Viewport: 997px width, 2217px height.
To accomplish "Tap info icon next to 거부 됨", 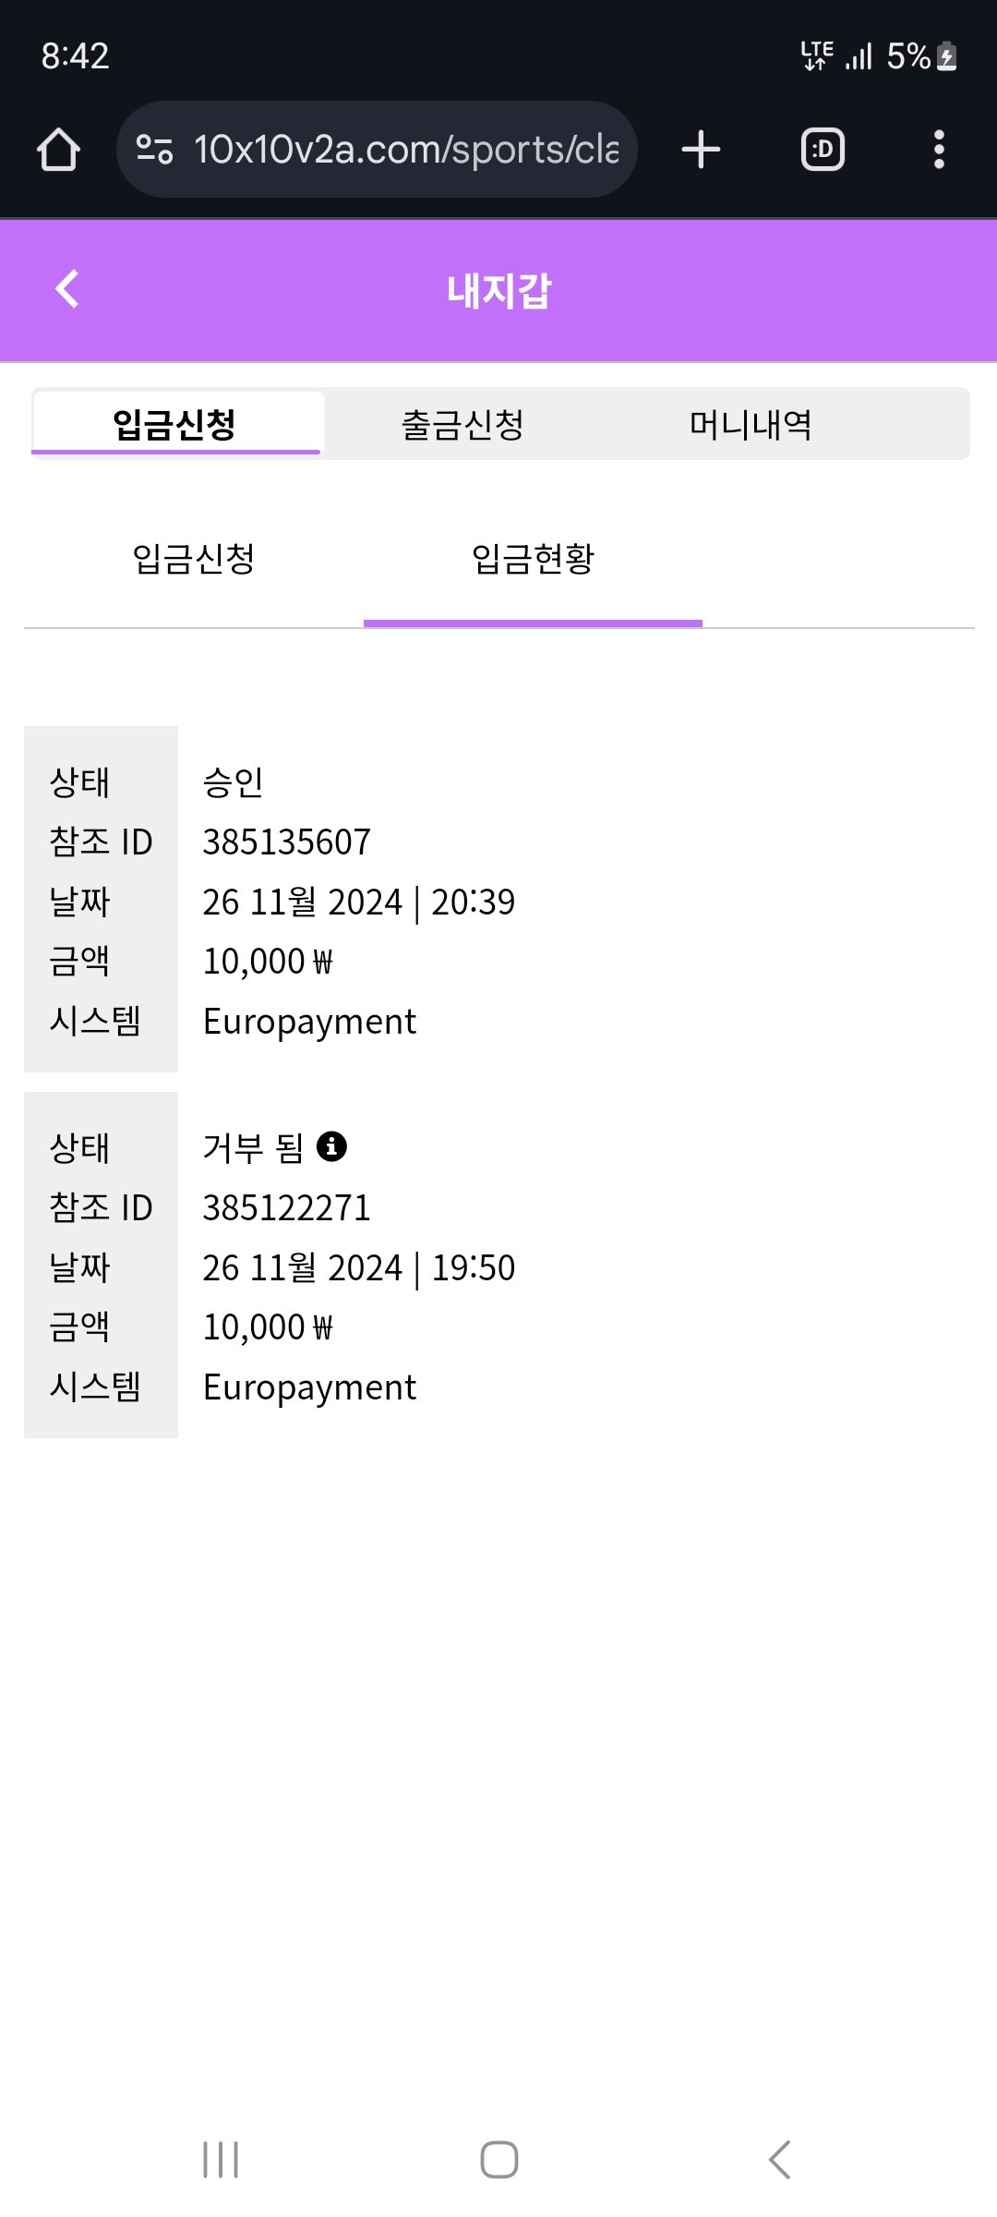I will coord(331,1146).
